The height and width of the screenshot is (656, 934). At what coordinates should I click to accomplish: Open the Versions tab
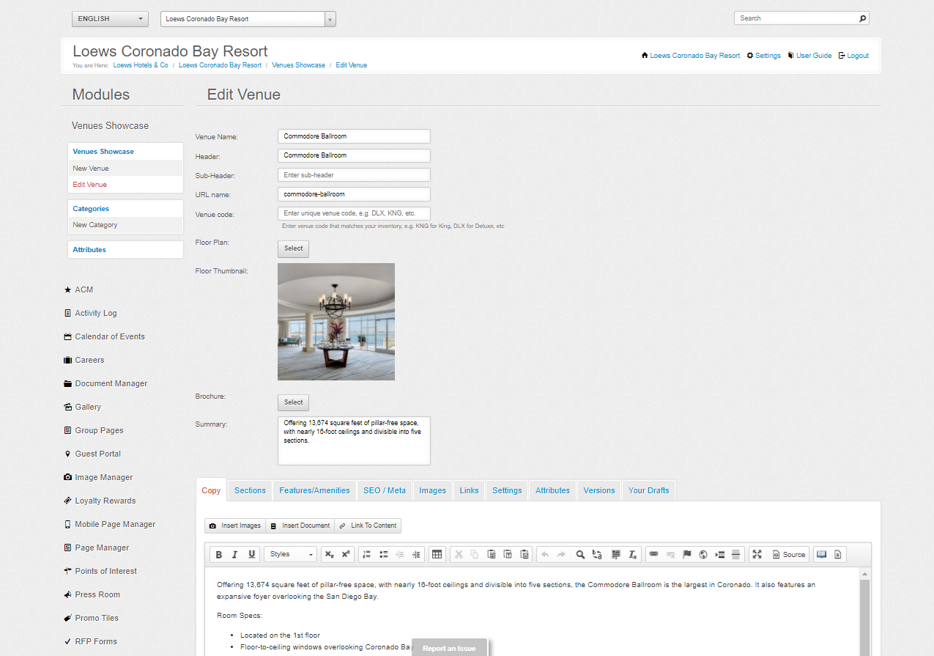(599, 490)
